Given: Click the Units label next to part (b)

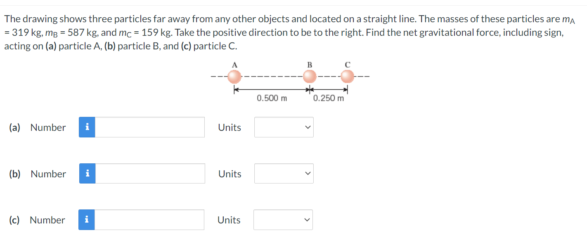Looking at the screenshot, I should 229,173.
